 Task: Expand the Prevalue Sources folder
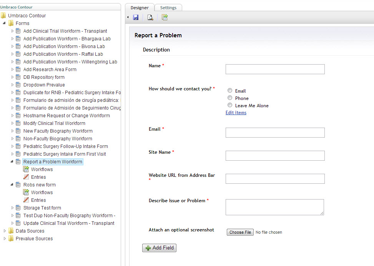(5, 239)
